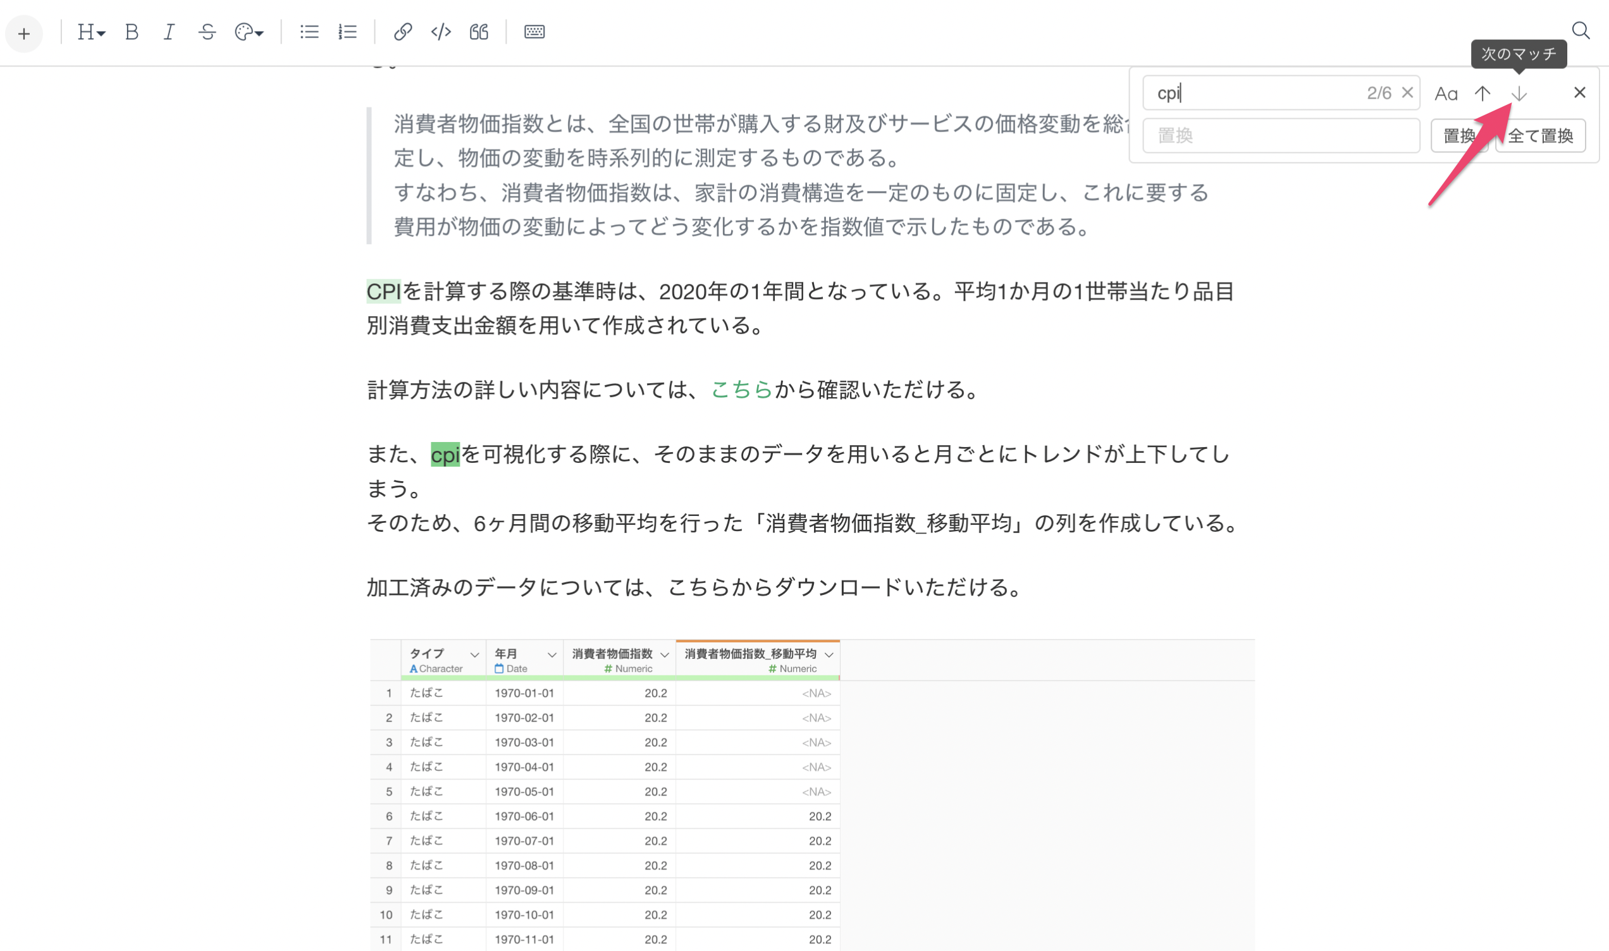Insert a code block

(441, 32)
